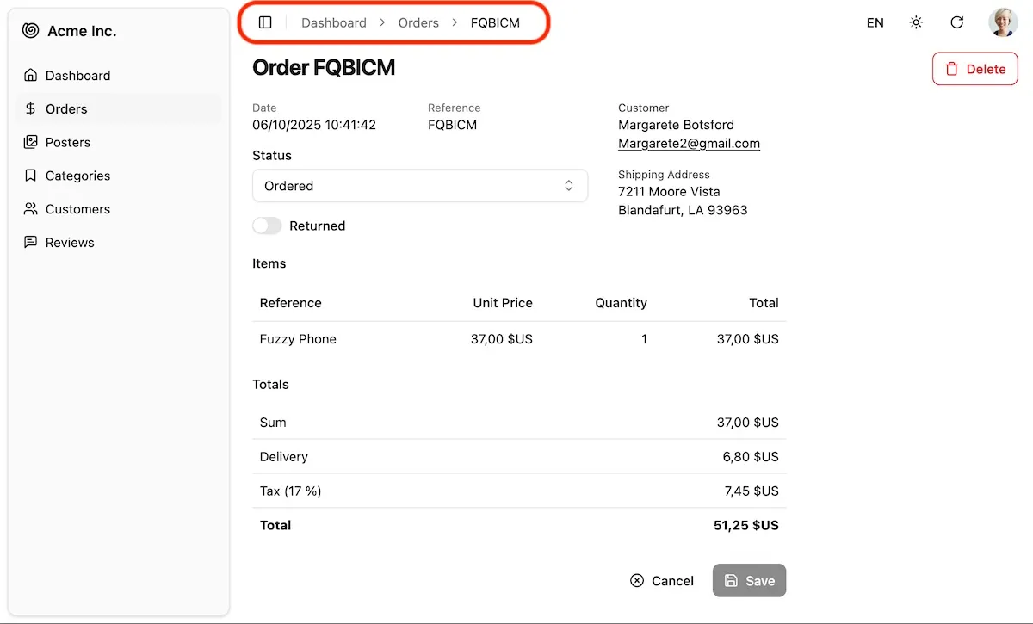Image resolution: width=1033 pixels, height=624 pixels.
Task: Click the Acme Inc. spiral logo
Action: [x=30, y=31]
